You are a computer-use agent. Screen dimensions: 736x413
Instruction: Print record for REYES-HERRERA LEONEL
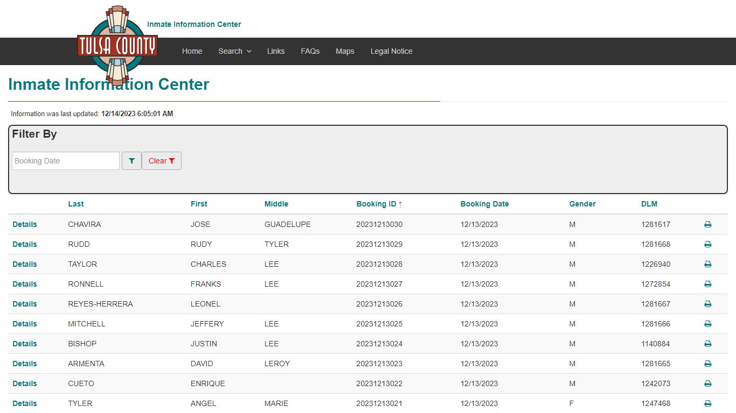tap(707, 304)
